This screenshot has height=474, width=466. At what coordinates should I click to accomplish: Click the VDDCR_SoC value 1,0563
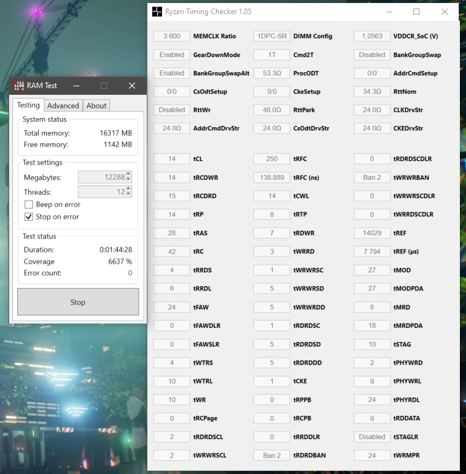(372, 36)
